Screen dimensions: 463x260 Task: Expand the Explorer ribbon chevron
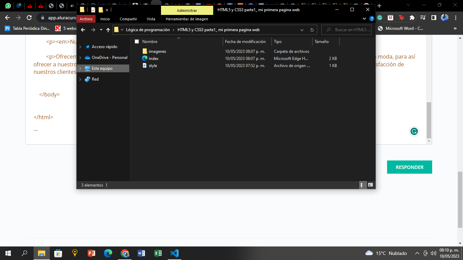364,19
